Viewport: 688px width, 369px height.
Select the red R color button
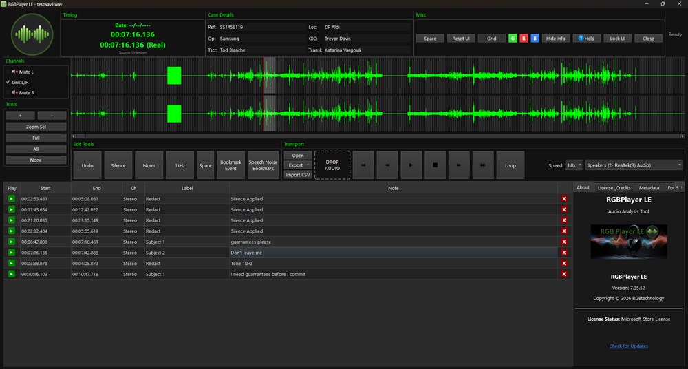[524, 39]
